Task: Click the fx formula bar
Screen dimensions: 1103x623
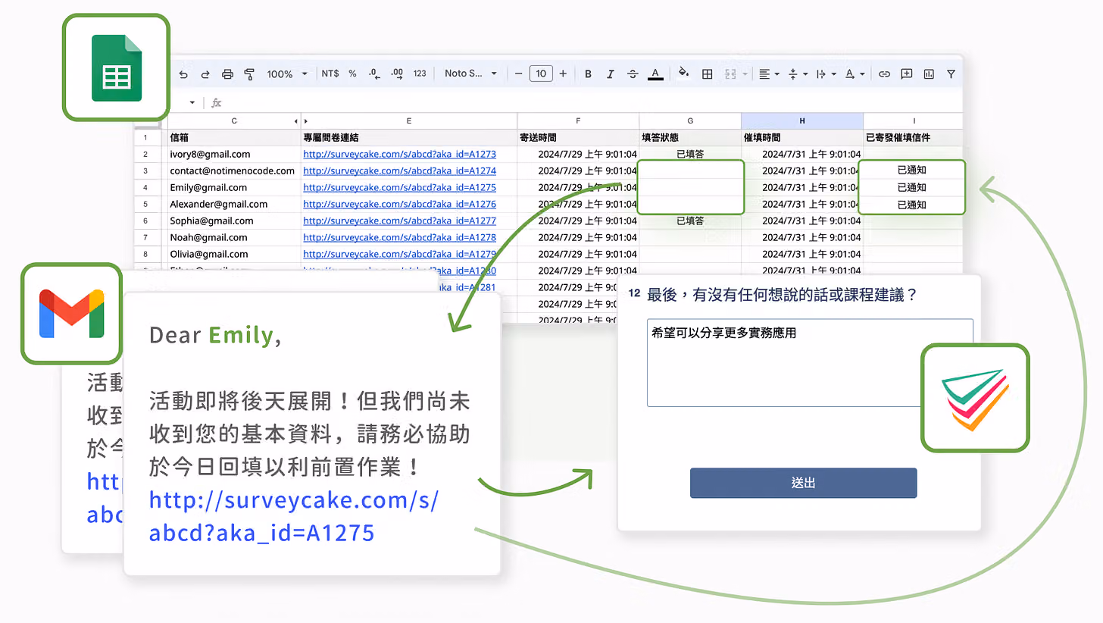Action: pyautogui.click(x=217, y=102)
